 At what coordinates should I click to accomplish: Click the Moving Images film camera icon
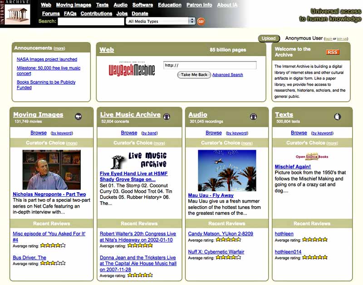point(78,116)
